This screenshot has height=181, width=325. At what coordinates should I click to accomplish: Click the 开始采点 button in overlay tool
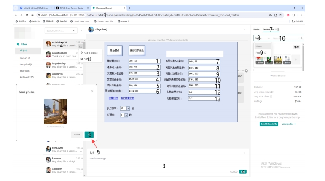115,51
